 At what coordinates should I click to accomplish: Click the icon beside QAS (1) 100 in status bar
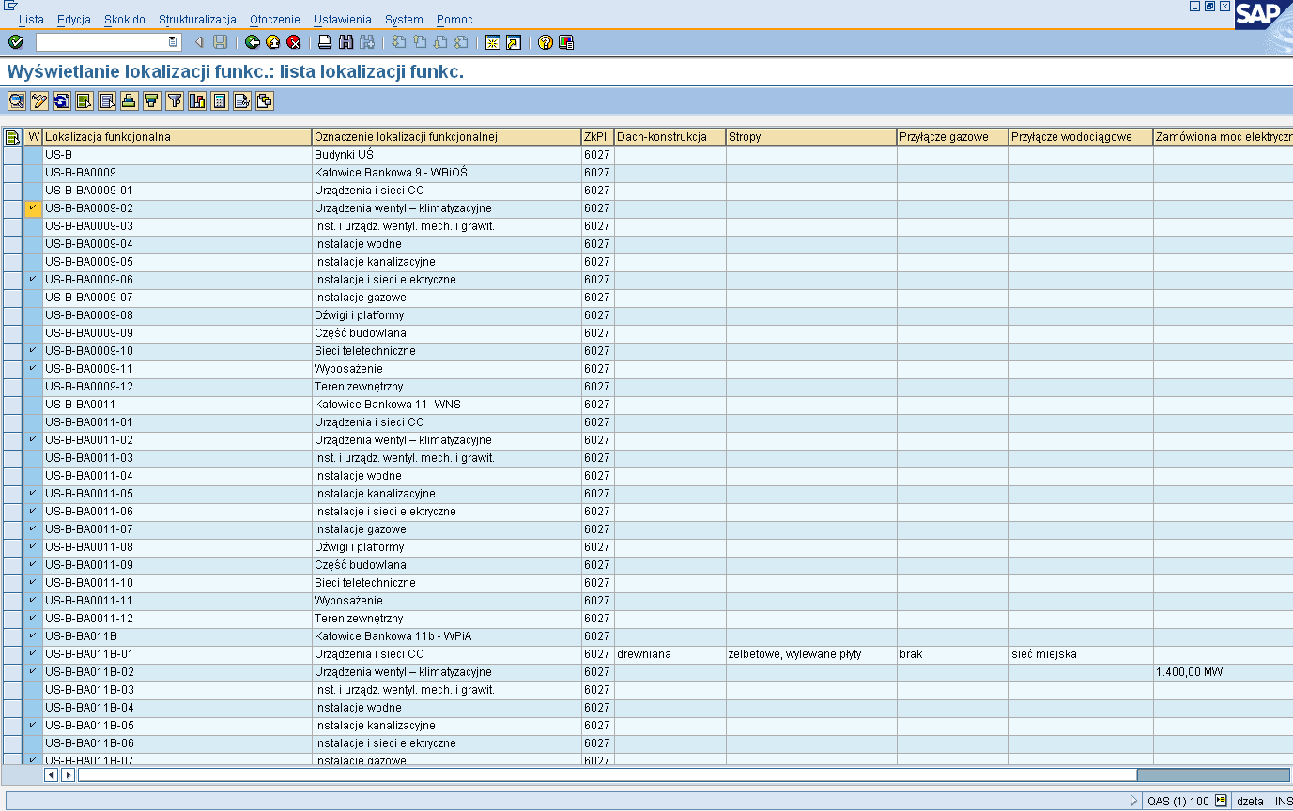pyautogui.click(x=1221, y=801)
